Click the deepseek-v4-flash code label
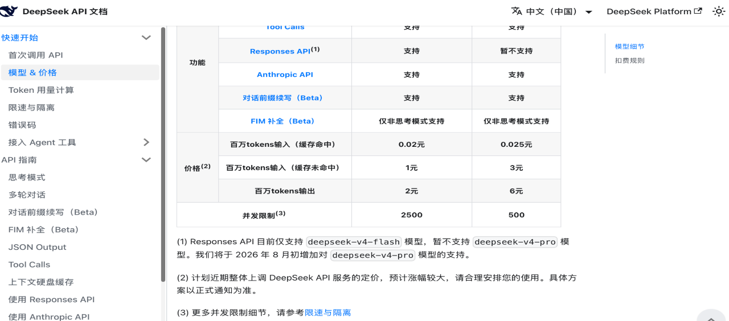Viewport: 729px width, 321px height. 354,242
